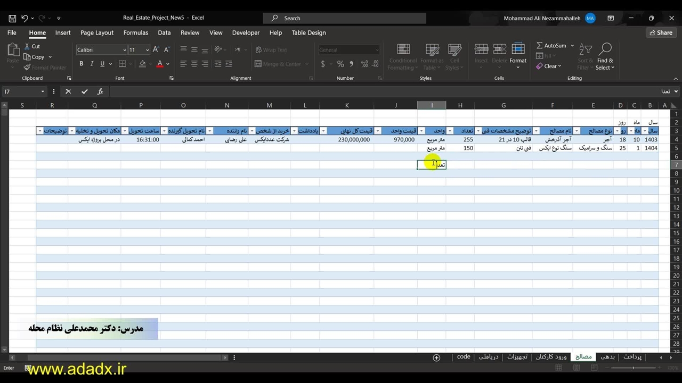Image resolution: width=682 pixels, height=383 pixels.
Task: Click the Copy icon in Clipboard
Action: click(x=28, y=57)
